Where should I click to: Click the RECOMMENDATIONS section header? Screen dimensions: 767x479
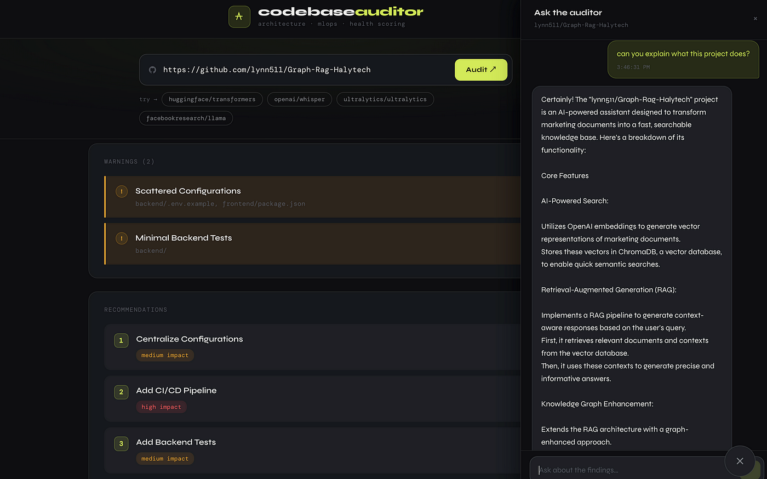tap(136, 310)
